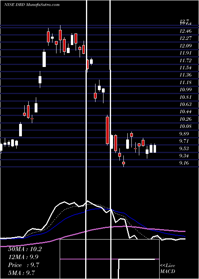Select the 10.81 price axis label

coord(185,97)
